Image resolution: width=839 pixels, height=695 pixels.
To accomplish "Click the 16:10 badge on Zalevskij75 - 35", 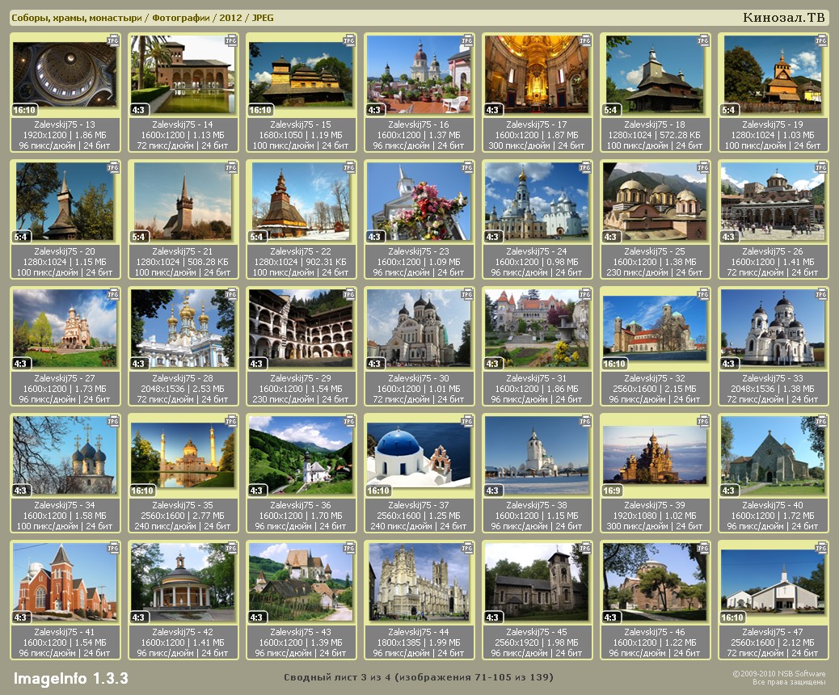I will (143, 491).
